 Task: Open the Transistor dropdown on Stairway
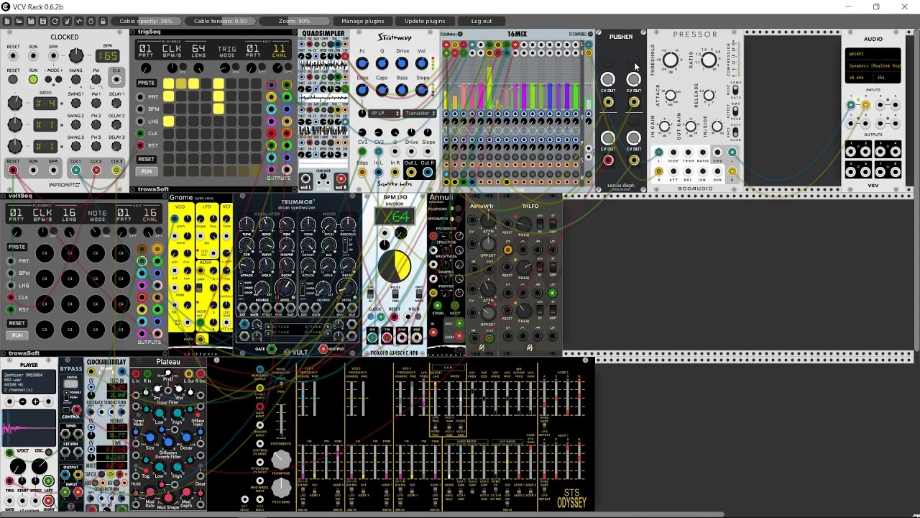[419, 114]
